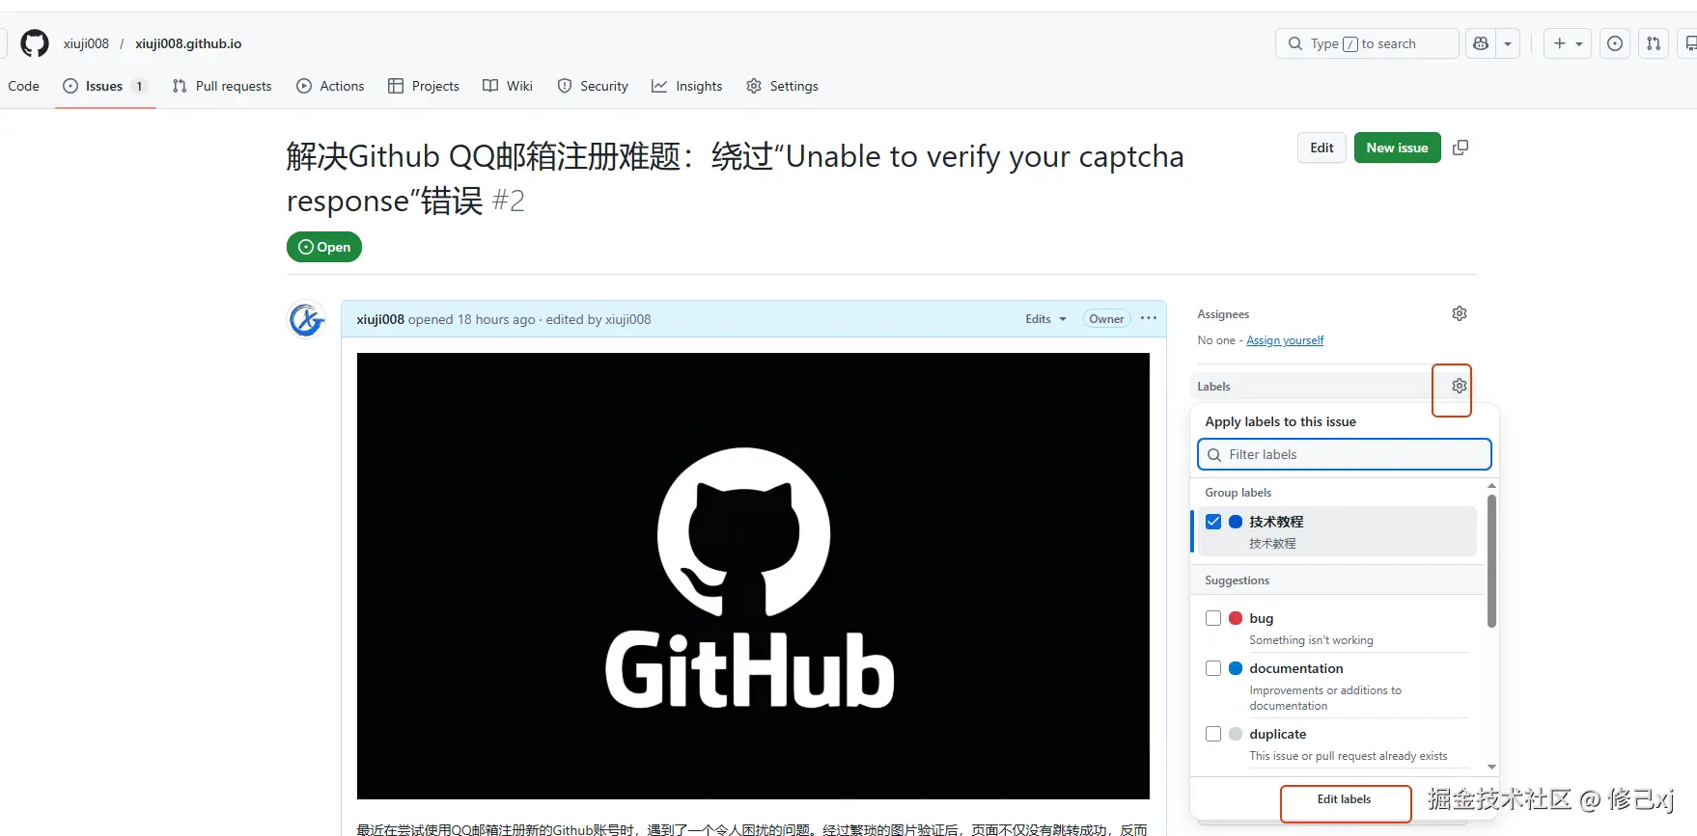Click 'This issue or pull request already exists'

(1349, 756)
